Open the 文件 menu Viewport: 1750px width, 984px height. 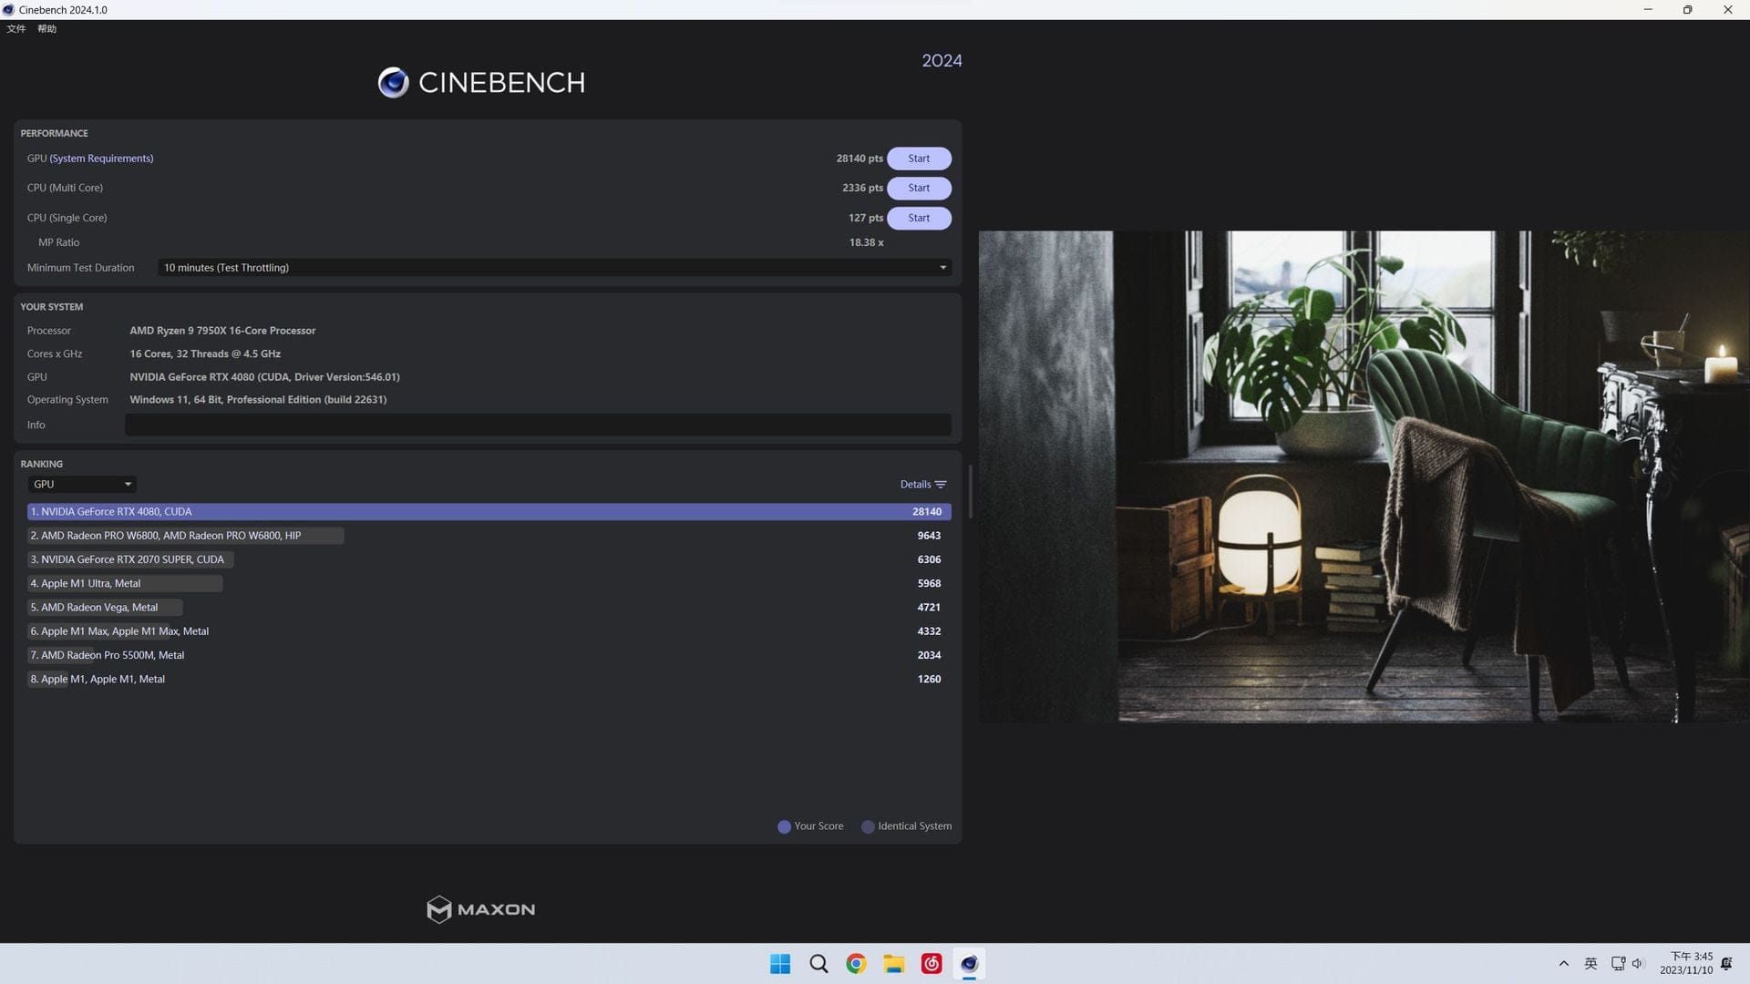16,29
